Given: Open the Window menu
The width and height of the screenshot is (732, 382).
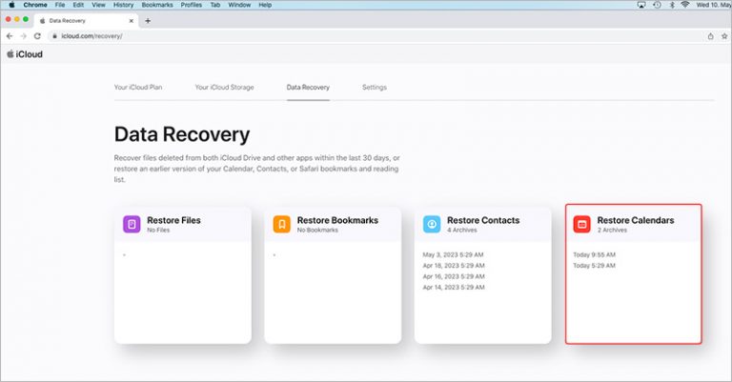Looking at the screenshot, I should (239, 5).
